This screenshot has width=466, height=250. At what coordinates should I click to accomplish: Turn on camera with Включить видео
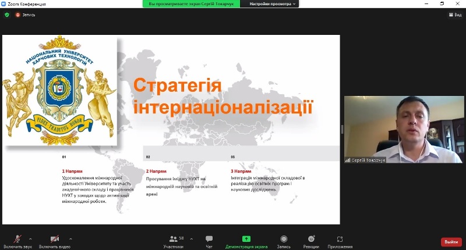coord(55,242)
